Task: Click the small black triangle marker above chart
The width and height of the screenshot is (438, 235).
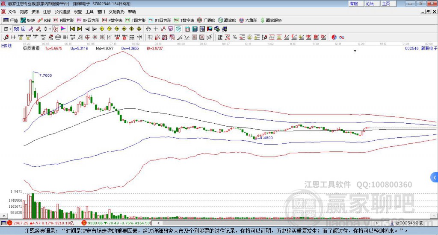Action: tap(355, 51)
